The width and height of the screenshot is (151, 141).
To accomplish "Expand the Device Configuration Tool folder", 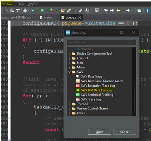I will 69,54.
